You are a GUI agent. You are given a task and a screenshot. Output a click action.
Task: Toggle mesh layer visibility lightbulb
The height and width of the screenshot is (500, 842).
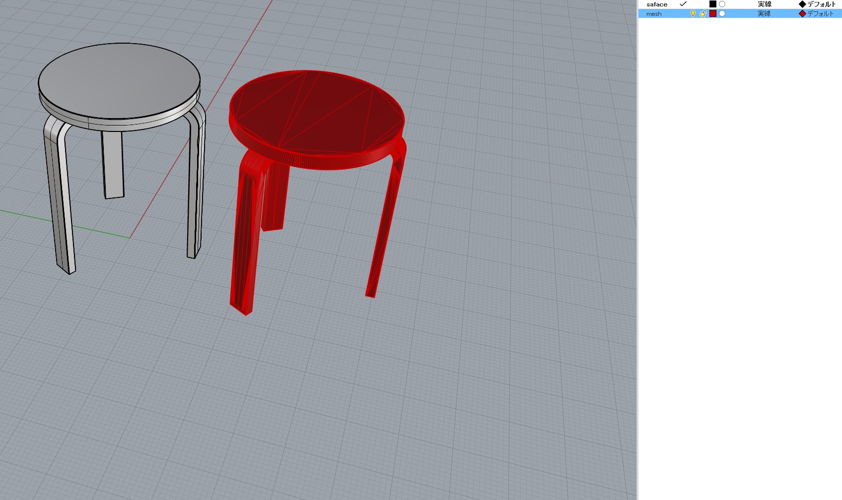pos(693,14)
